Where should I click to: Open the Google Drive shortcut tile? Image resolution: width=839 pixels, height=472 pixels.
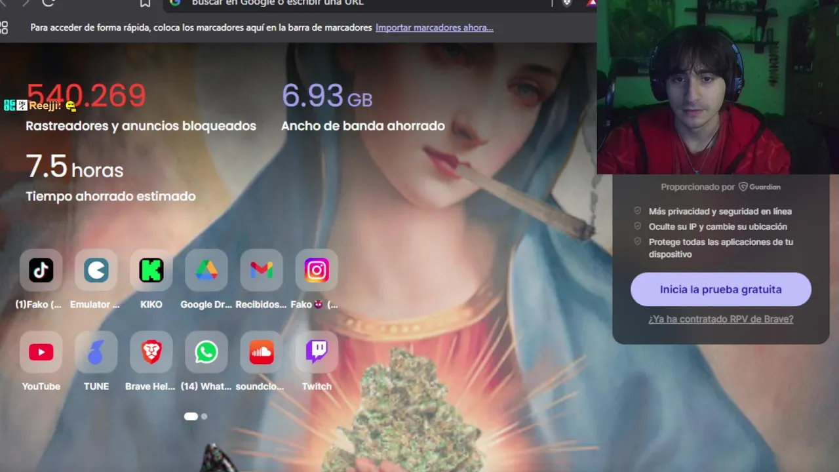coord(206,270)
